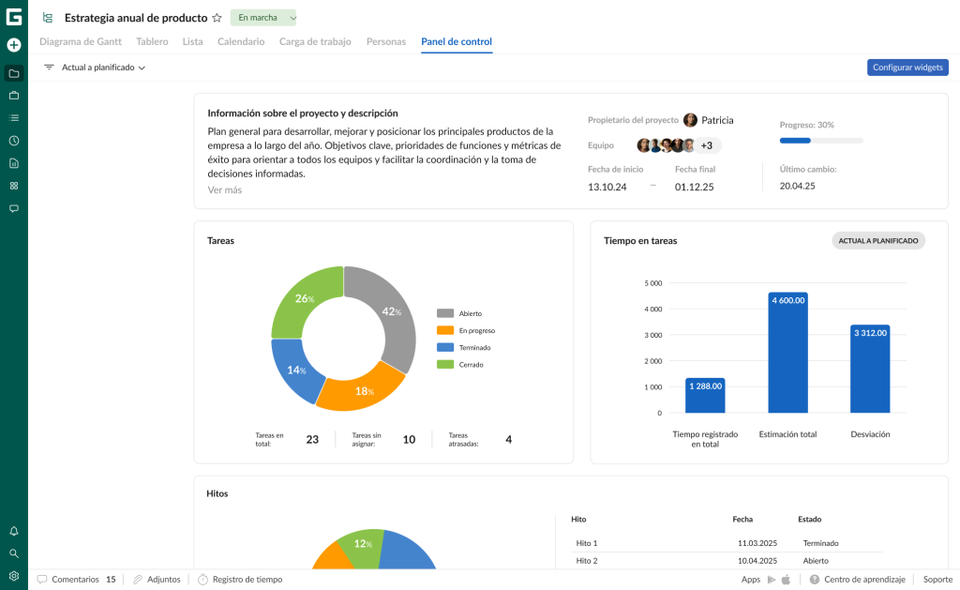The image size is (960, 590).
Task: Click the 18% orange donut segment
Action: (x=363, y=391)
